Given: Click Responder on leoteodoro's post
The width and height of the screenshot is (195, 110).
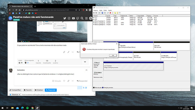Looking at the screenshot, I should [82, 81].
